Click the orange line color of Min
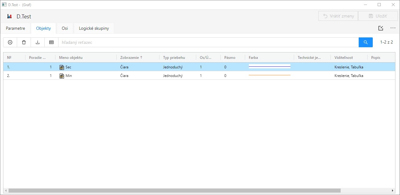Viewport: 400px width, 195px height. (x=269, y=75)
